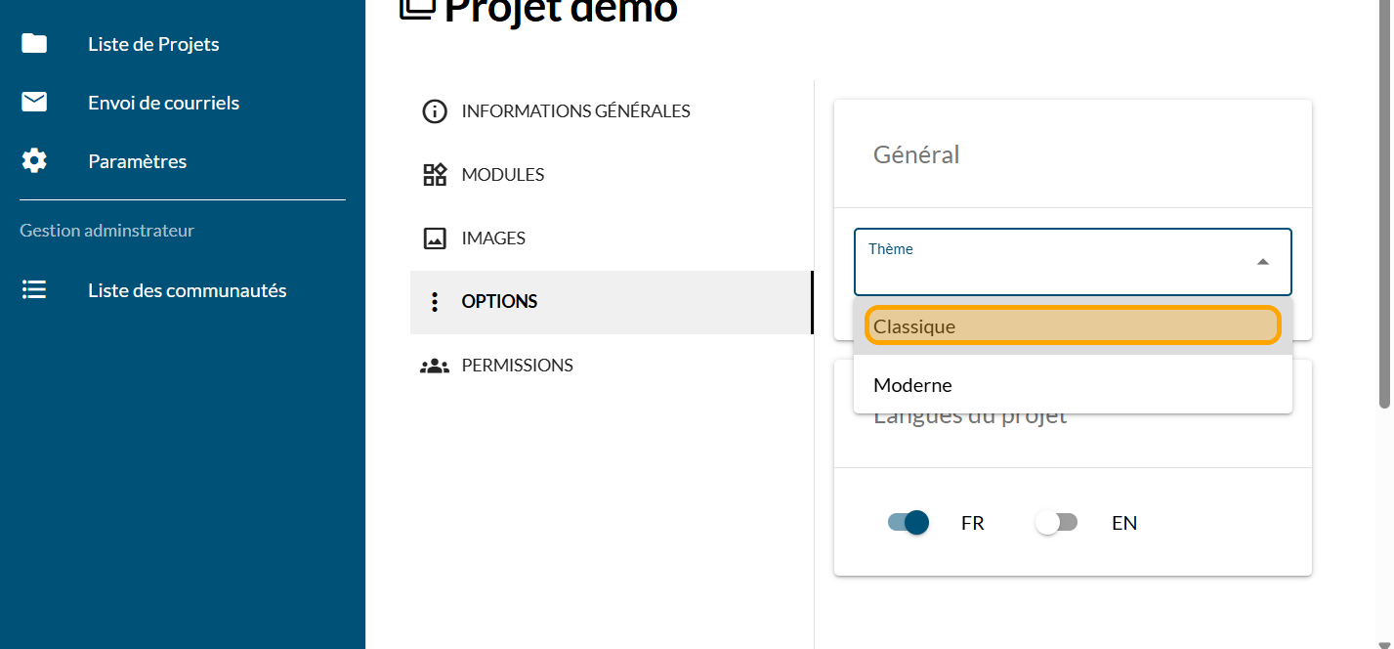The width and height of the screenshot is (1394, 649).
Task: Enable the EN language toggle
Action: [1056, 523]
